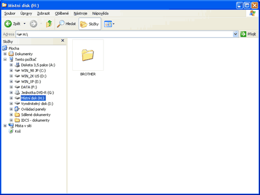Select Vyměnitelný disk (I:) tree label

pyautogui.click(x=37, y=103)
